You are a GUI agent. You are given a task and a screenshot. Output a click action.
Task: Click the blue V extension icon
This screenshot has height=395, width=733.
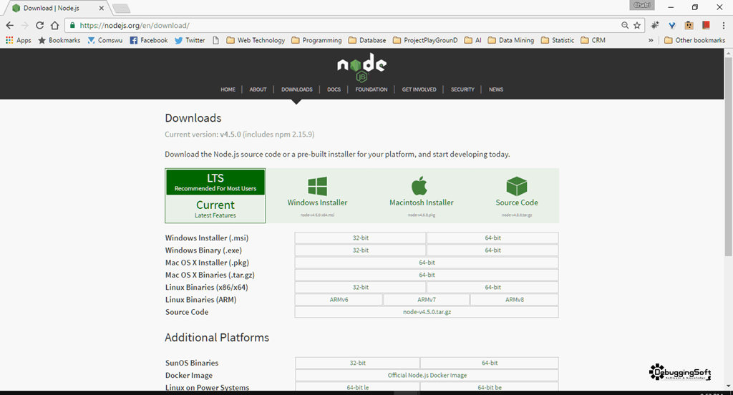[x=671, y=25]
